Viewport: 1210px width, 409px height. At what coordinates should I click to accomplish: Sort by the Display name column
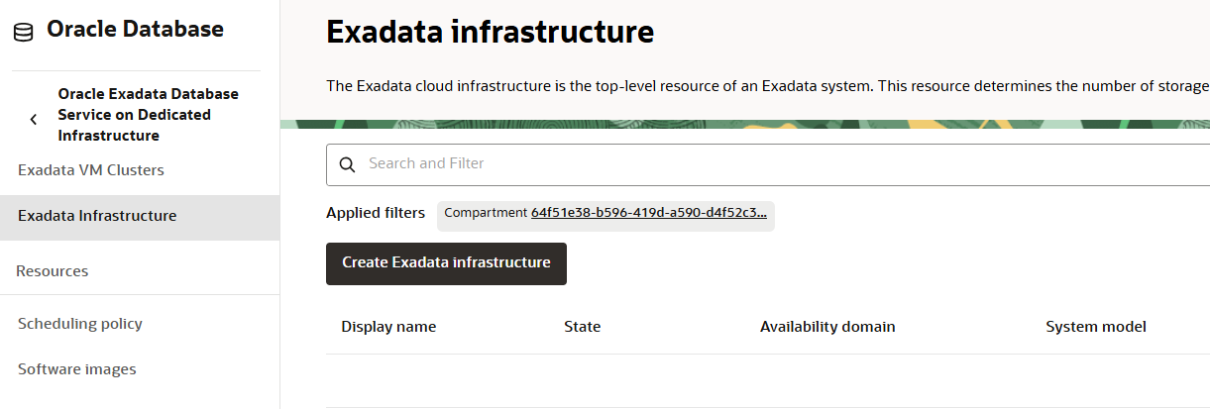[x=388, y=327]
